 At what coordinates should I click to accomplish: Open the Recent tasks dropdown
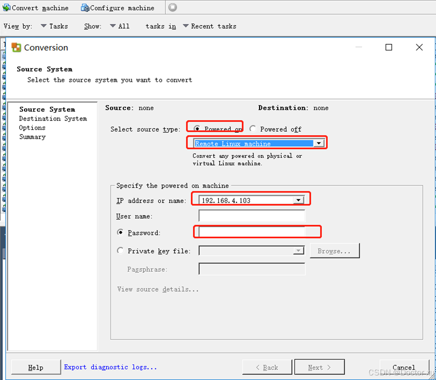coord(209,26)
